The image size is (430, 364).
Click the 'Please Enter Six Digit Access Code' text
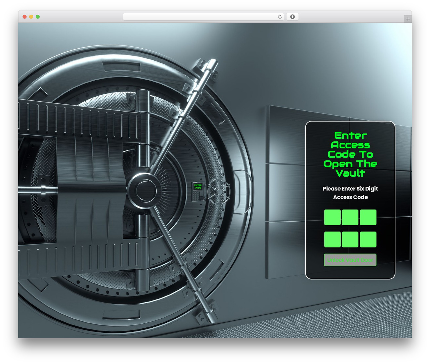click(x=350, y=193)
